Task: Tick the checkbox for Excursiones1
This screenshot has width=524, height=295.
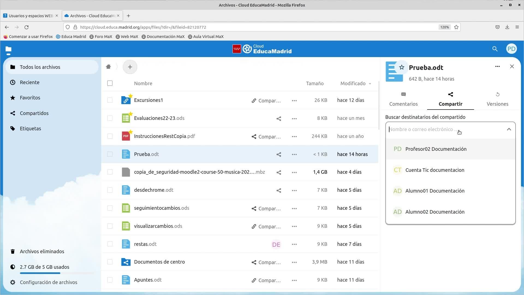Action: click(110, 100)
